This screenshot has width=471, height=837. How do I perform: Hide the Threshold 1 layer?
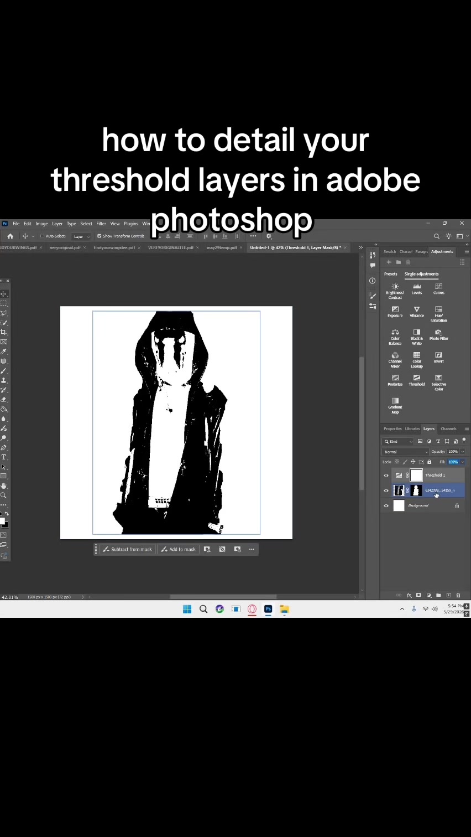click(x=386, y=475)
